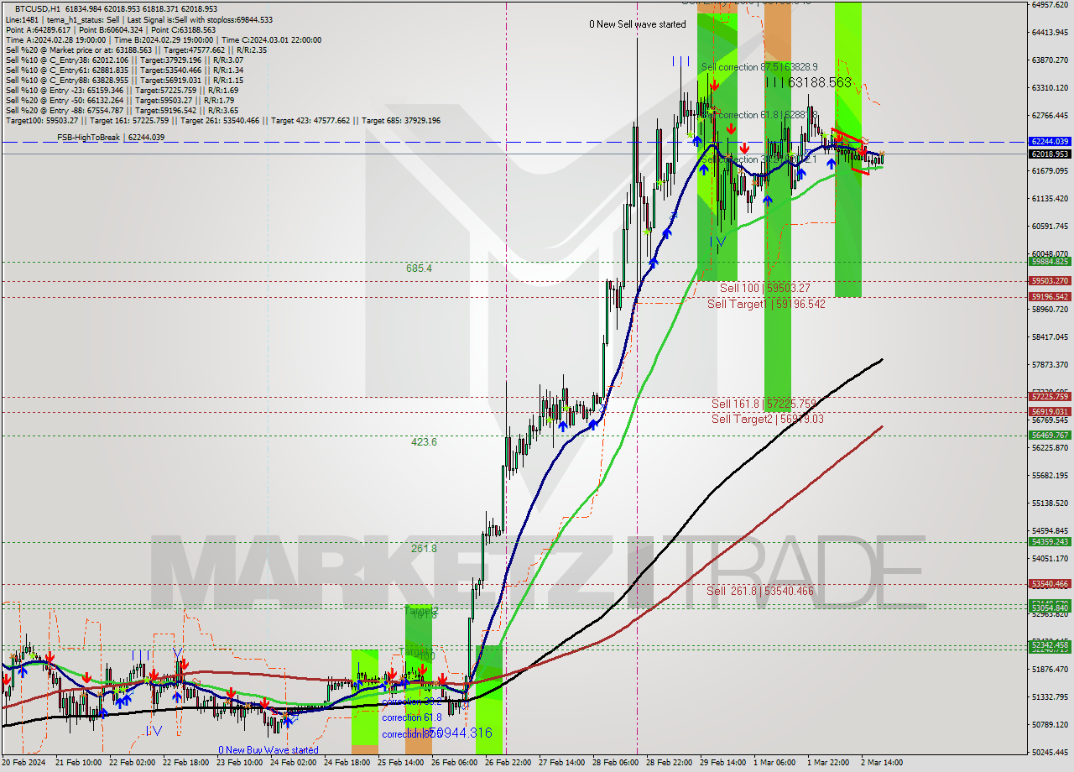Image resolution: width=1074 pixels, height=772 pixels.
Task: Click the 64413.945 price axis label
Action: 1050,32
